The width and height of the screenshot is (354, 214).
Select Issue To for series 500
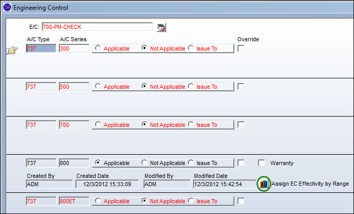(x=191, y=86)
